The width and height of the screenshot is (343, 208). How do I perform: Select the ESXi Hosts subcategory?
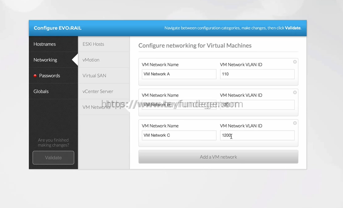(x=104, y=44)
